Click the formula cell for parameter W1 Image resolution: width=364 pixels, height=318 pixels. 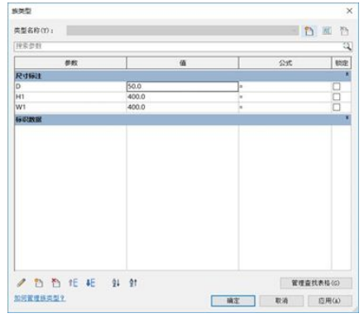[285, 107]
